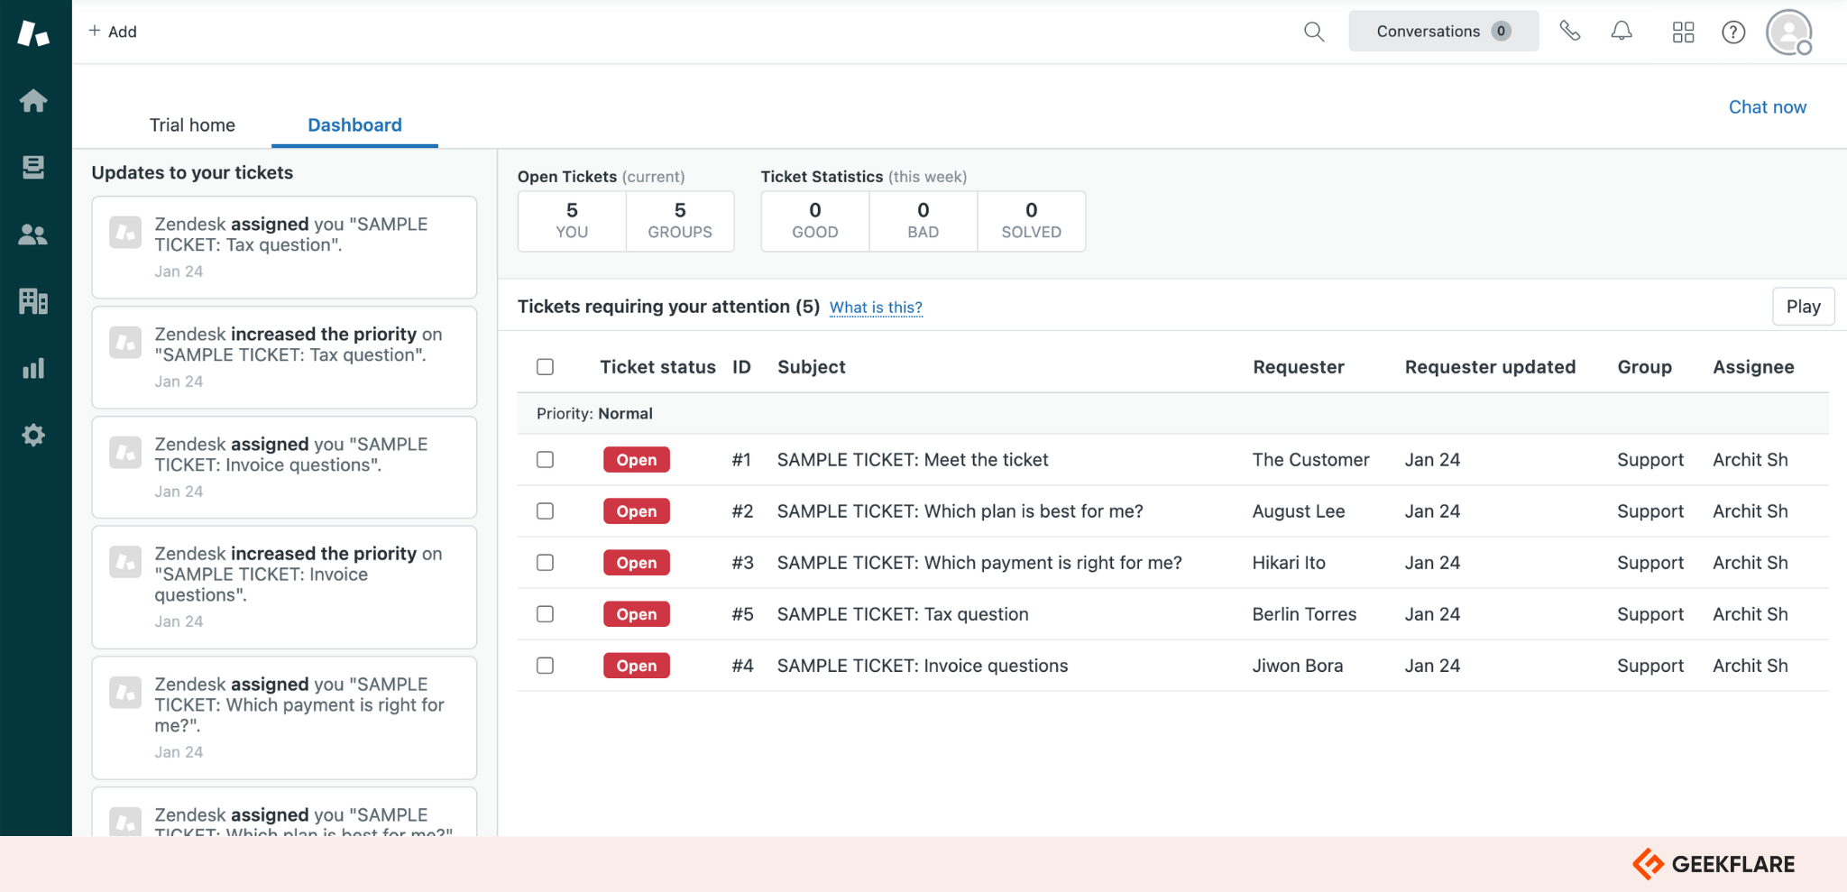
Task: Click the BAD ticket statistic
Action: pyautogui.click(x=923, y=221)
